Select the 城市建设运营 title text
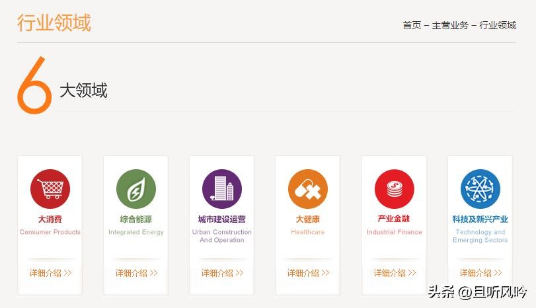 pos(221,219)
